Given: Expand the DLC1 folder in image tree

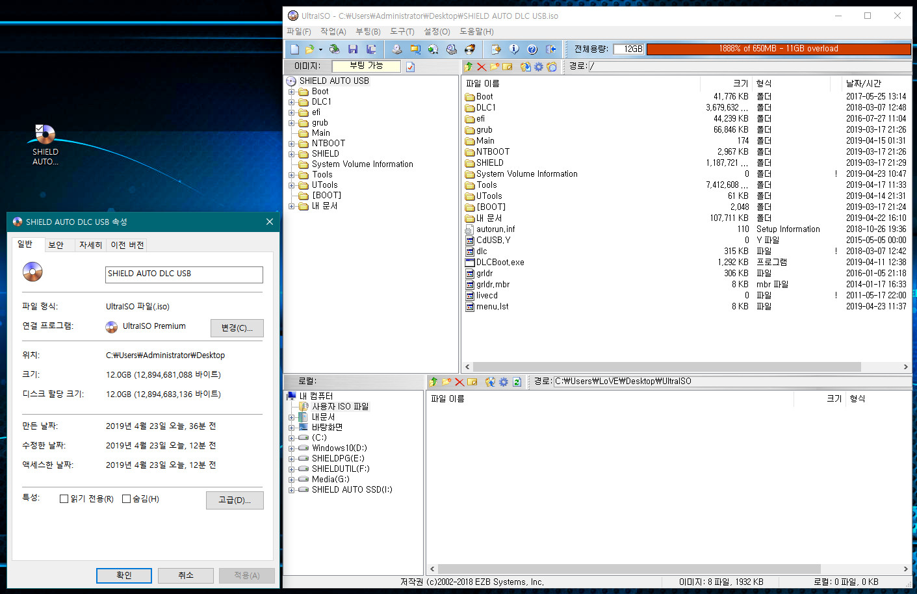Looking at the screenshot, I should pos(292,102).
